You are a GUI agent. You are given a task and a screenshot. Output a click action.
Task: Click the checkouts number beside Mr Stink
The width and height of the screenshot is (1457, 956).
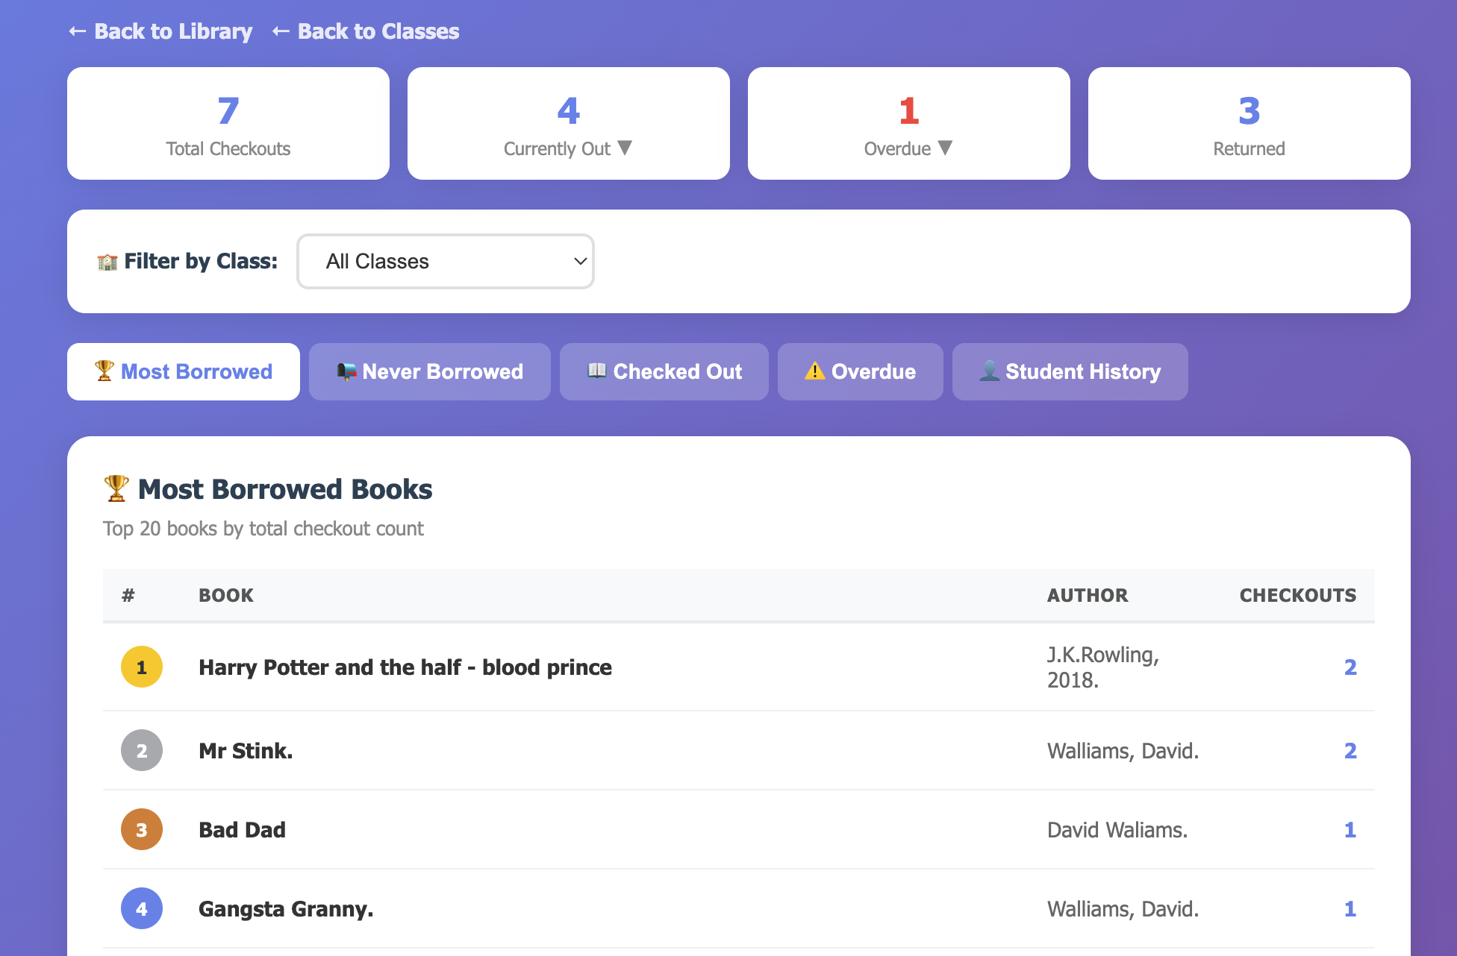[1351, 750]
